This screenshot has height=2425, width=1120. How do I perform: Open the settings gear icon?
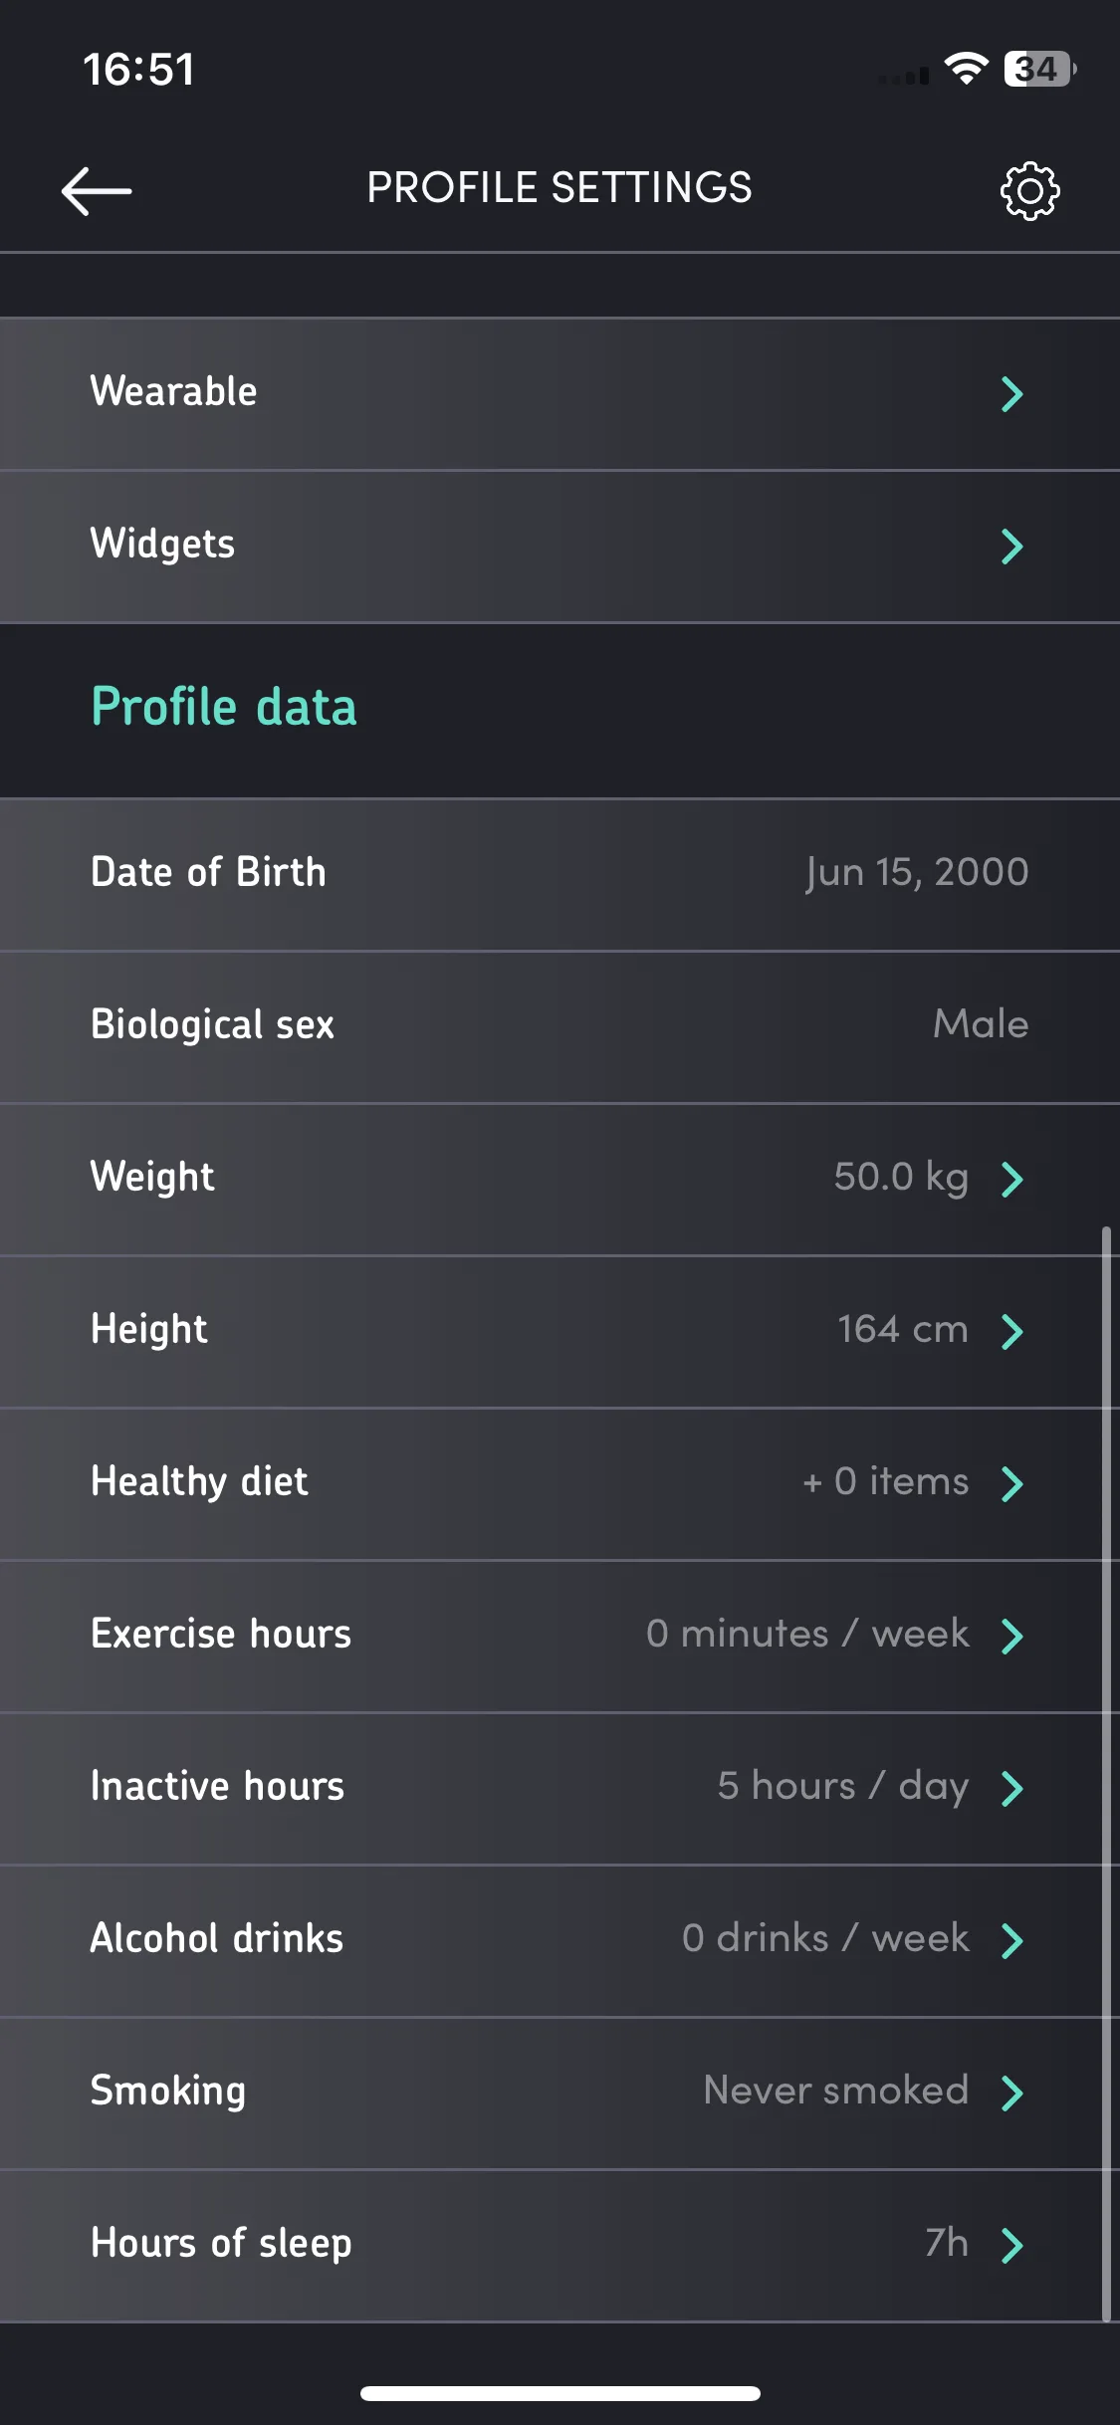1029,190
